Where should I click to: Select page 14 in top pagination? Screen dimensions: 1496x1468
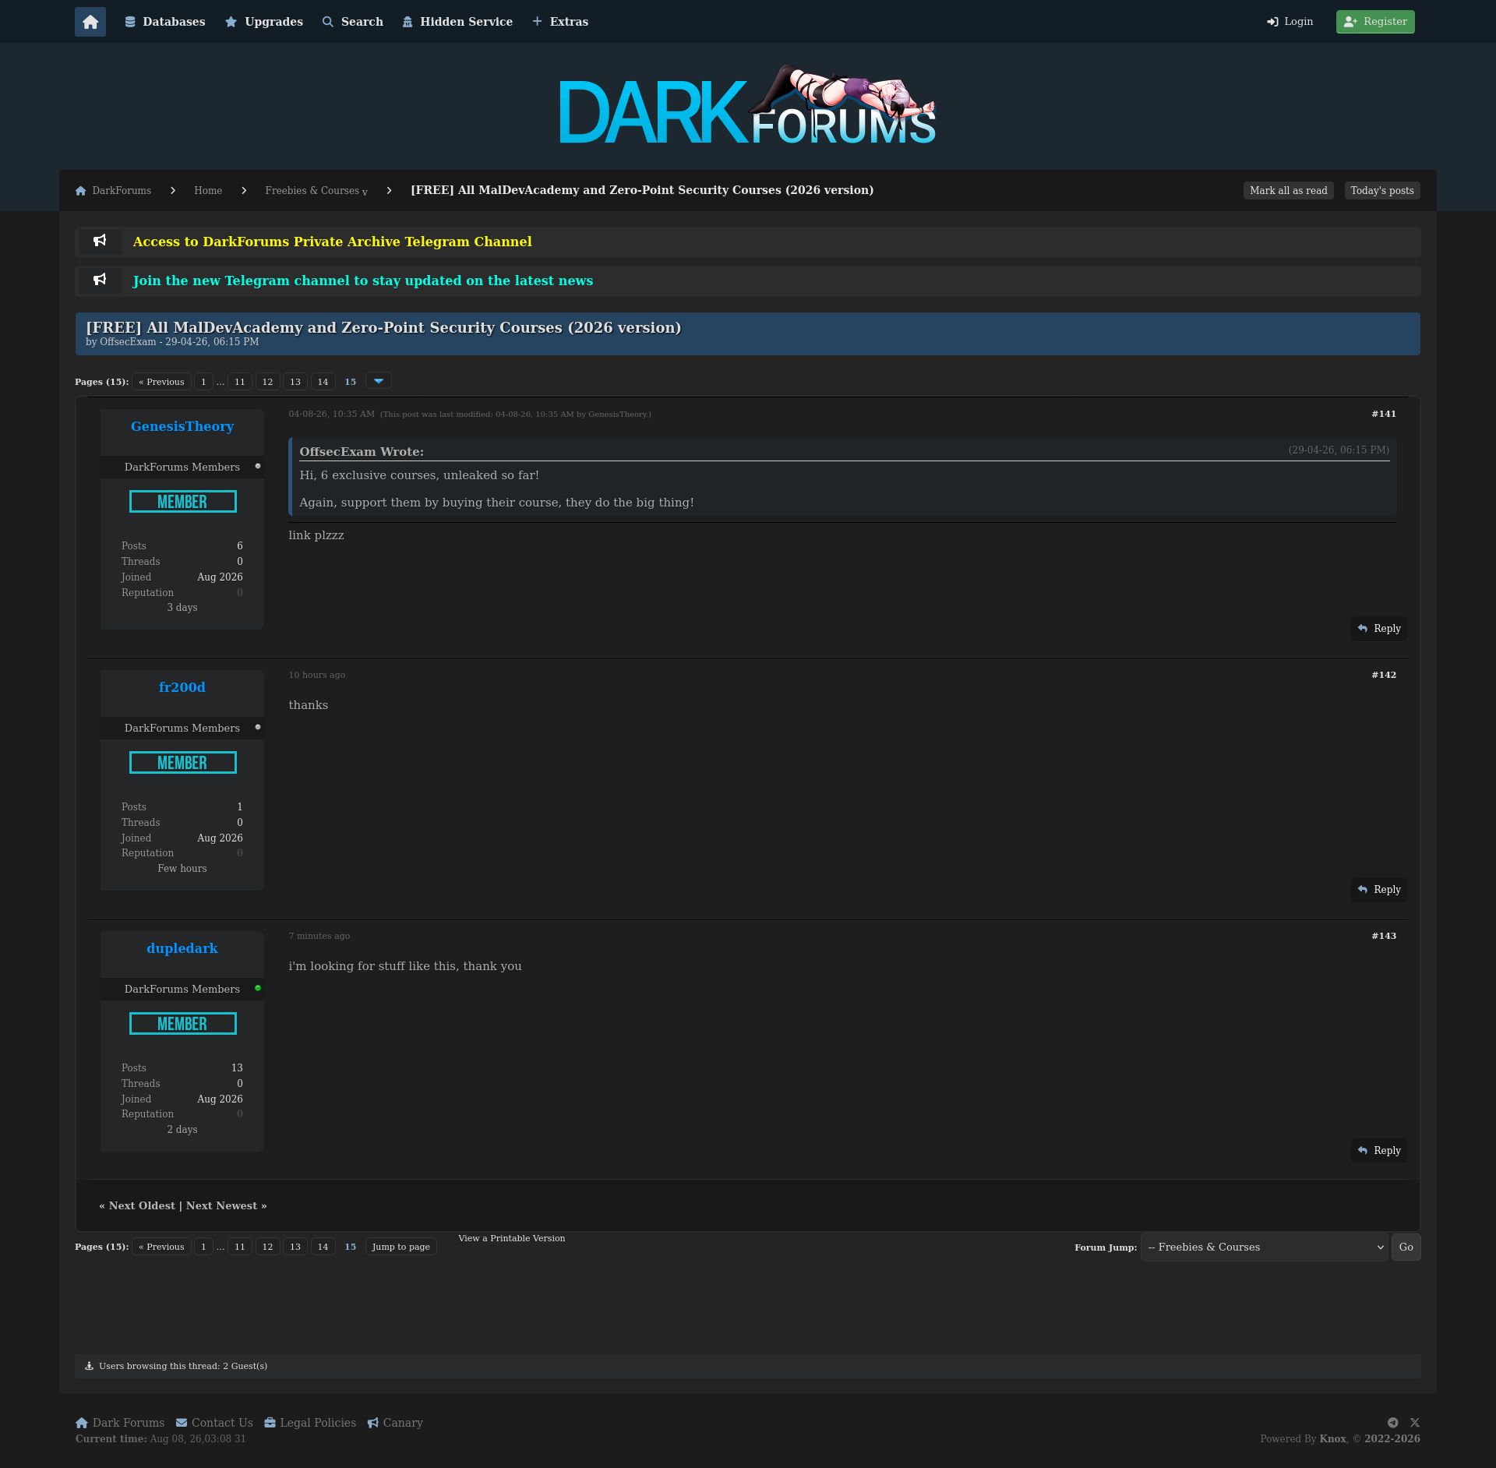tap(323, 382)
